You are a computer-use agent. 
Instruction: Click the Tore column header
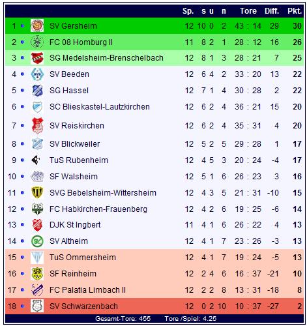click(x=248, y=11)
